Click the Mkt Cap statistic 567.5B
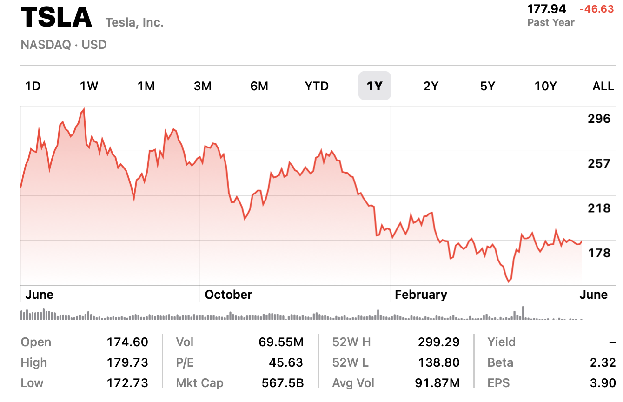623x402 pixels. pyautogui.click(x=281, y=383)
